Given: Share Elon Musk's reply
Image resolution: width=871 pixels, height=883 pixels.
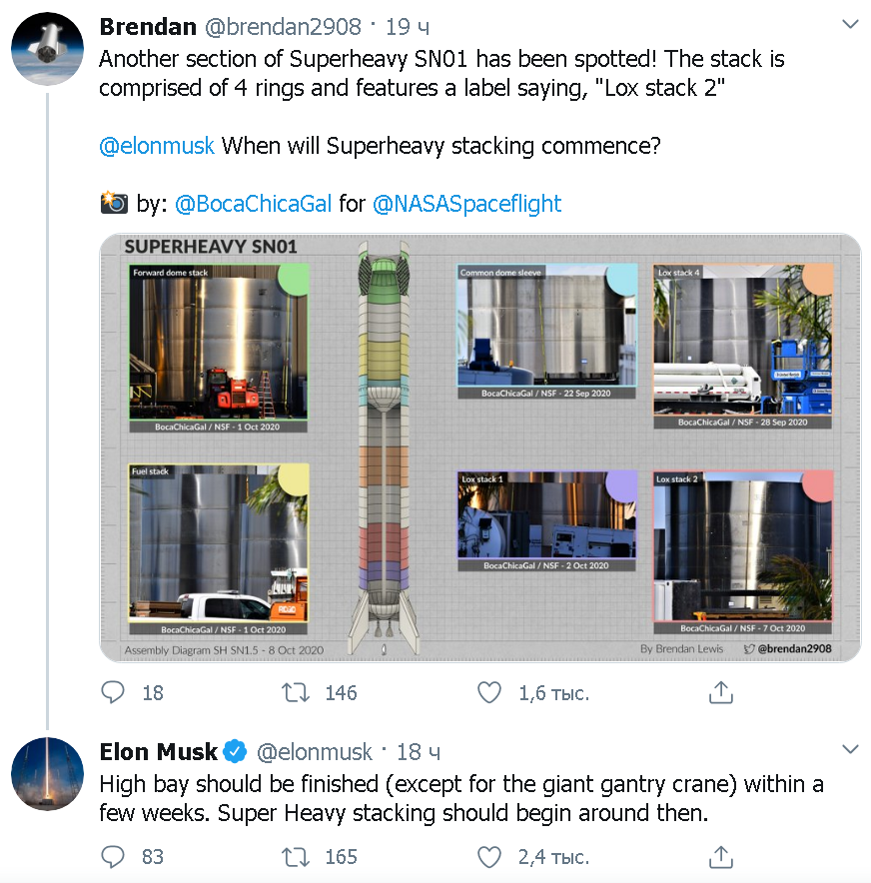Looking at the screenshot, I should [721, 856].
